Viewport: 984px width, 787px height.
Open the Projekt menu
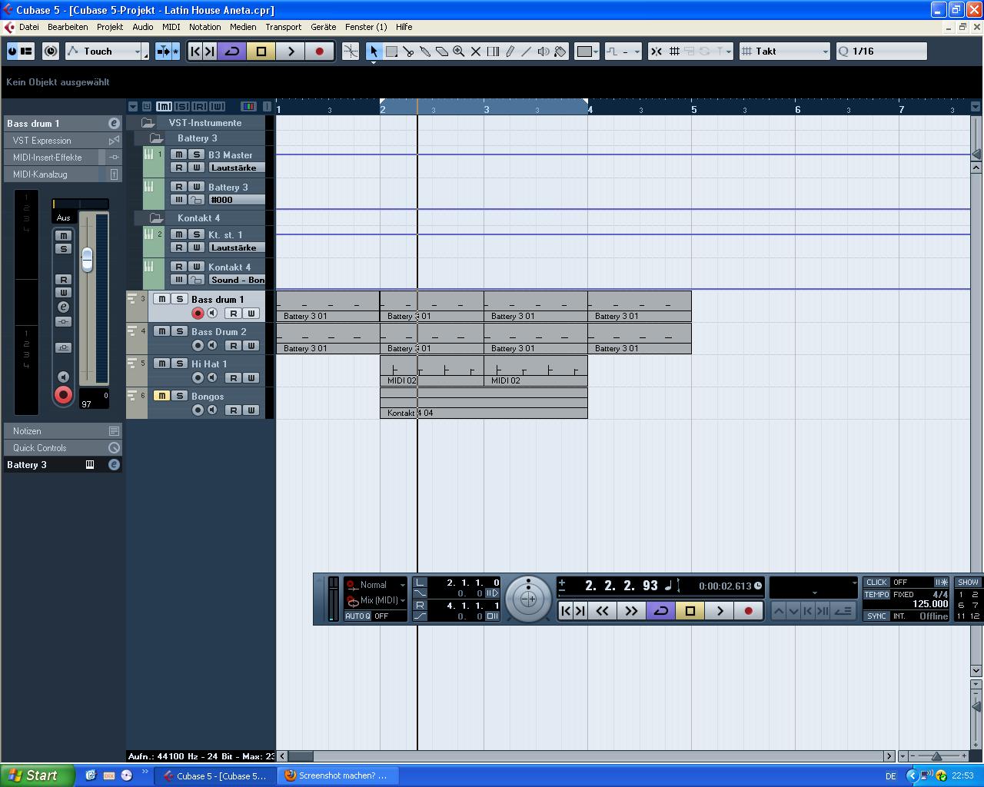(x=110, y=27)
